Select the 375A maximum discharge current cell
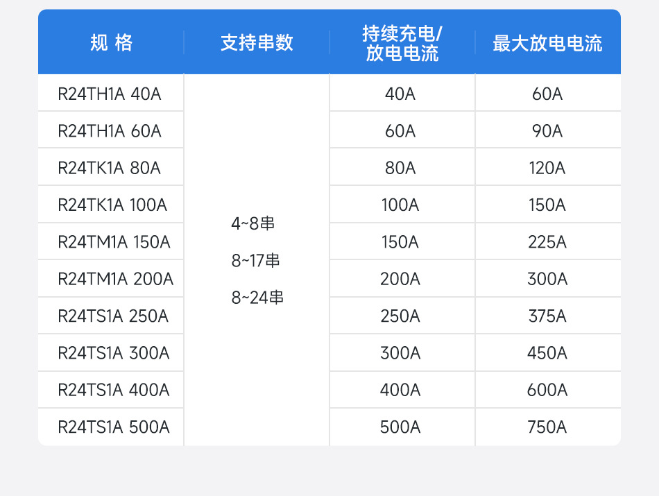659x496 pixels. [x=547, y=316]
